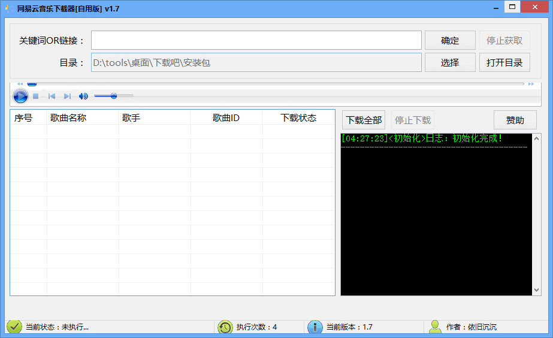Click 下载全部 to download all

pyautogui.click(x=364, y=120)
